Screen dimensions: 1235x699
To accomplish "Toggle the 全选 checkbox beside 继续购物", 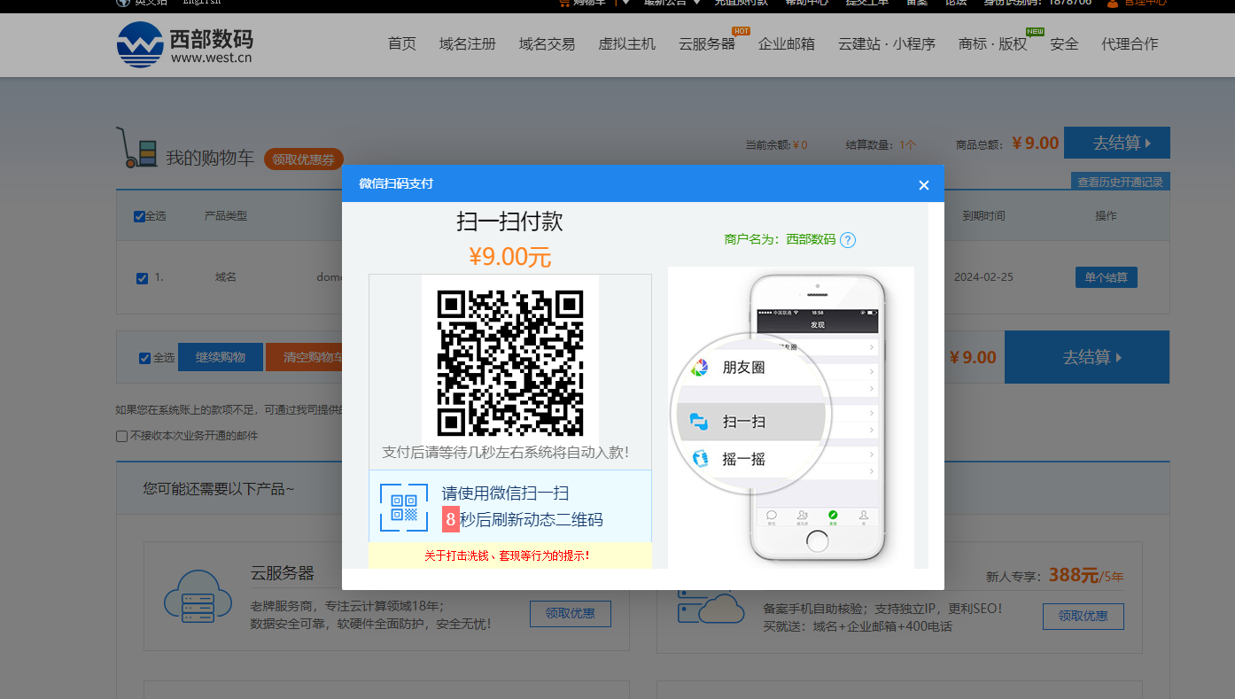I will [x=144, y=358].
